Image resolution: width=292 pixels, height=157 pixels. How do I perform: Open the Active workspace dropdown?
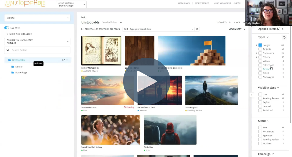71,4
